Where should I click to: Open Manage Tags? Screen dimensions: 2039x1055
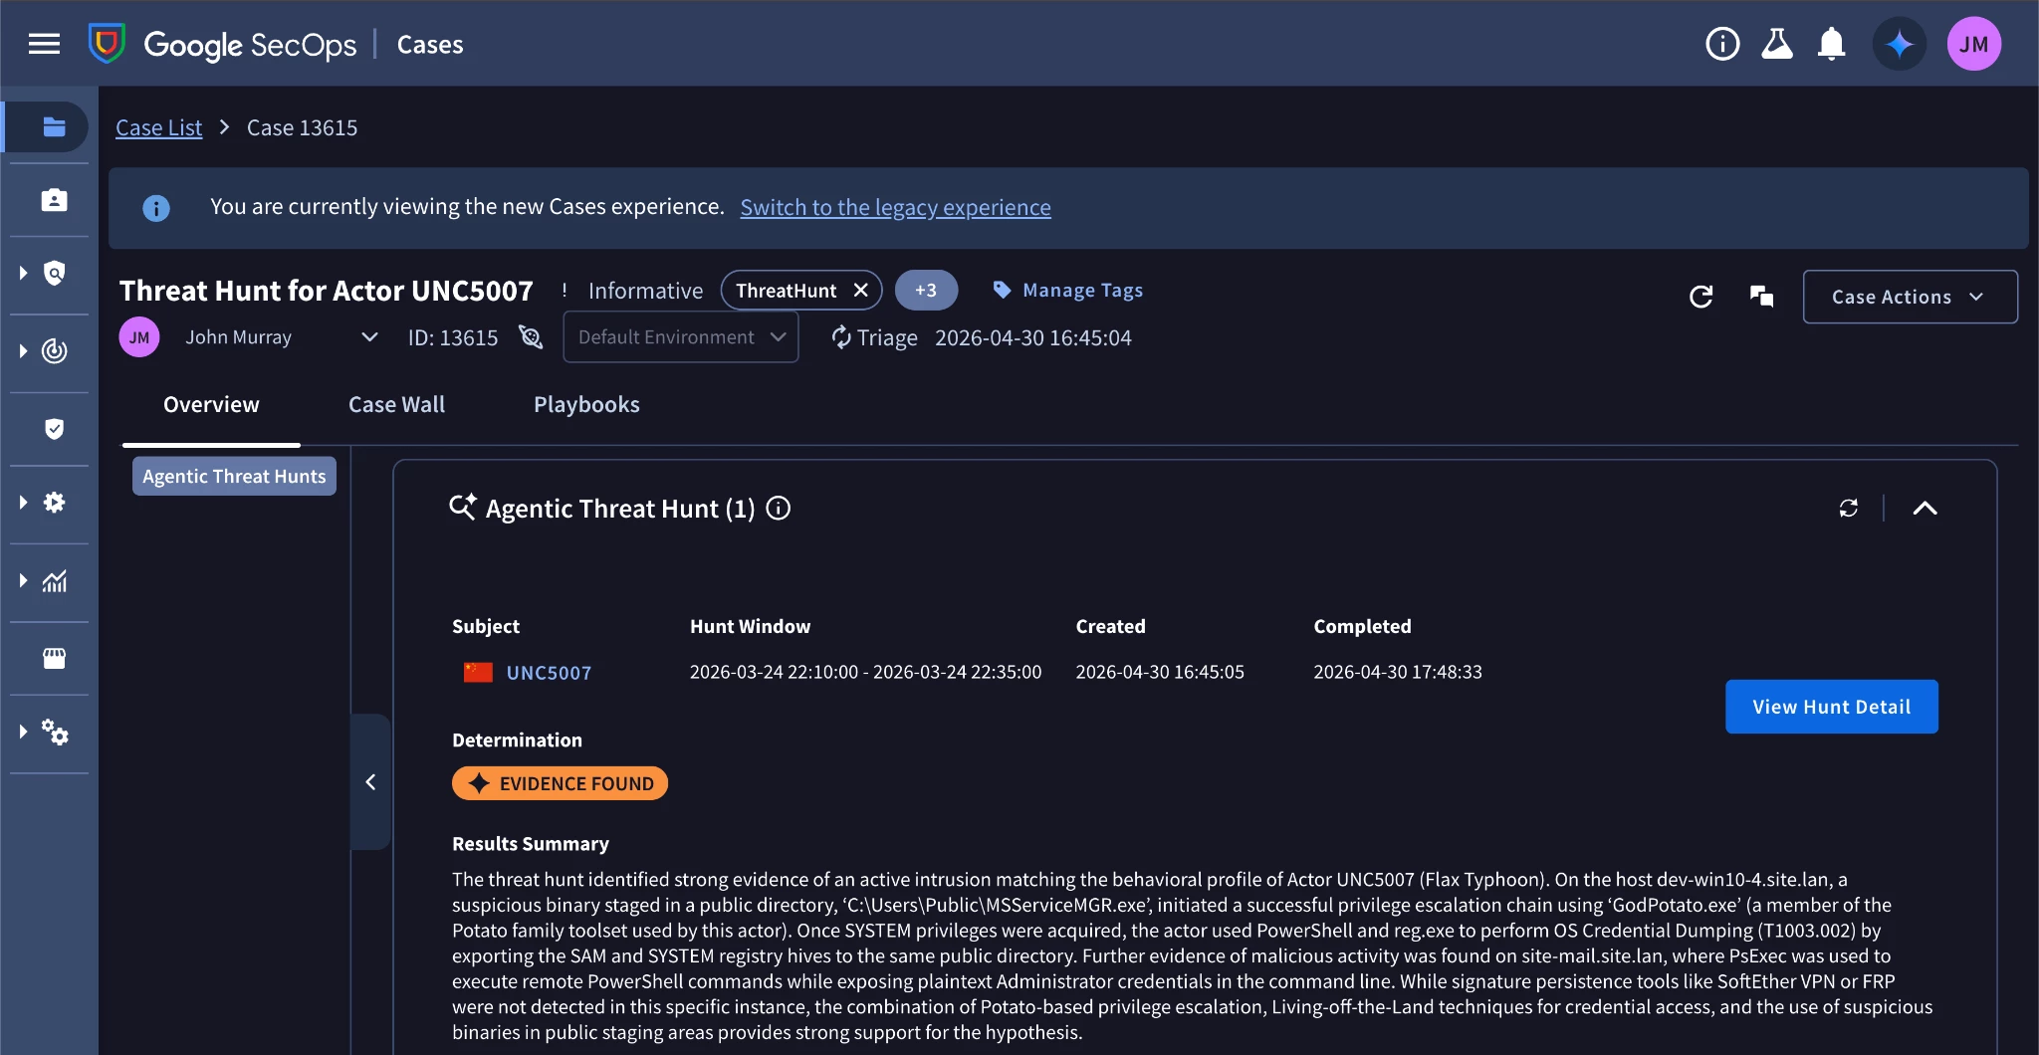tap(1068, 290)
